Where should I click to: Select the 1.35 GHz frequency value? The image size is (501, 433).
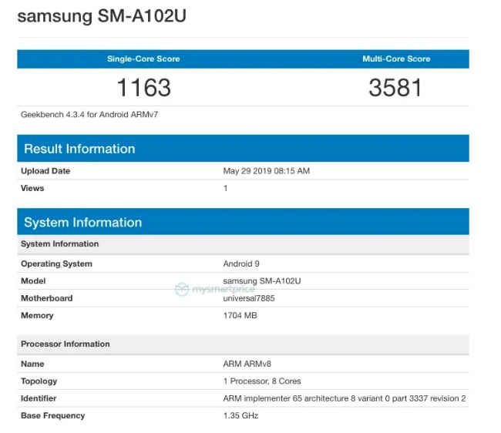tap(240, 416)
